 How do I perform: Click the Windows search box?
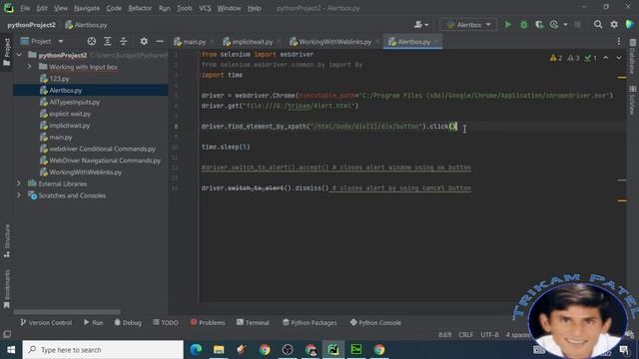103,350
